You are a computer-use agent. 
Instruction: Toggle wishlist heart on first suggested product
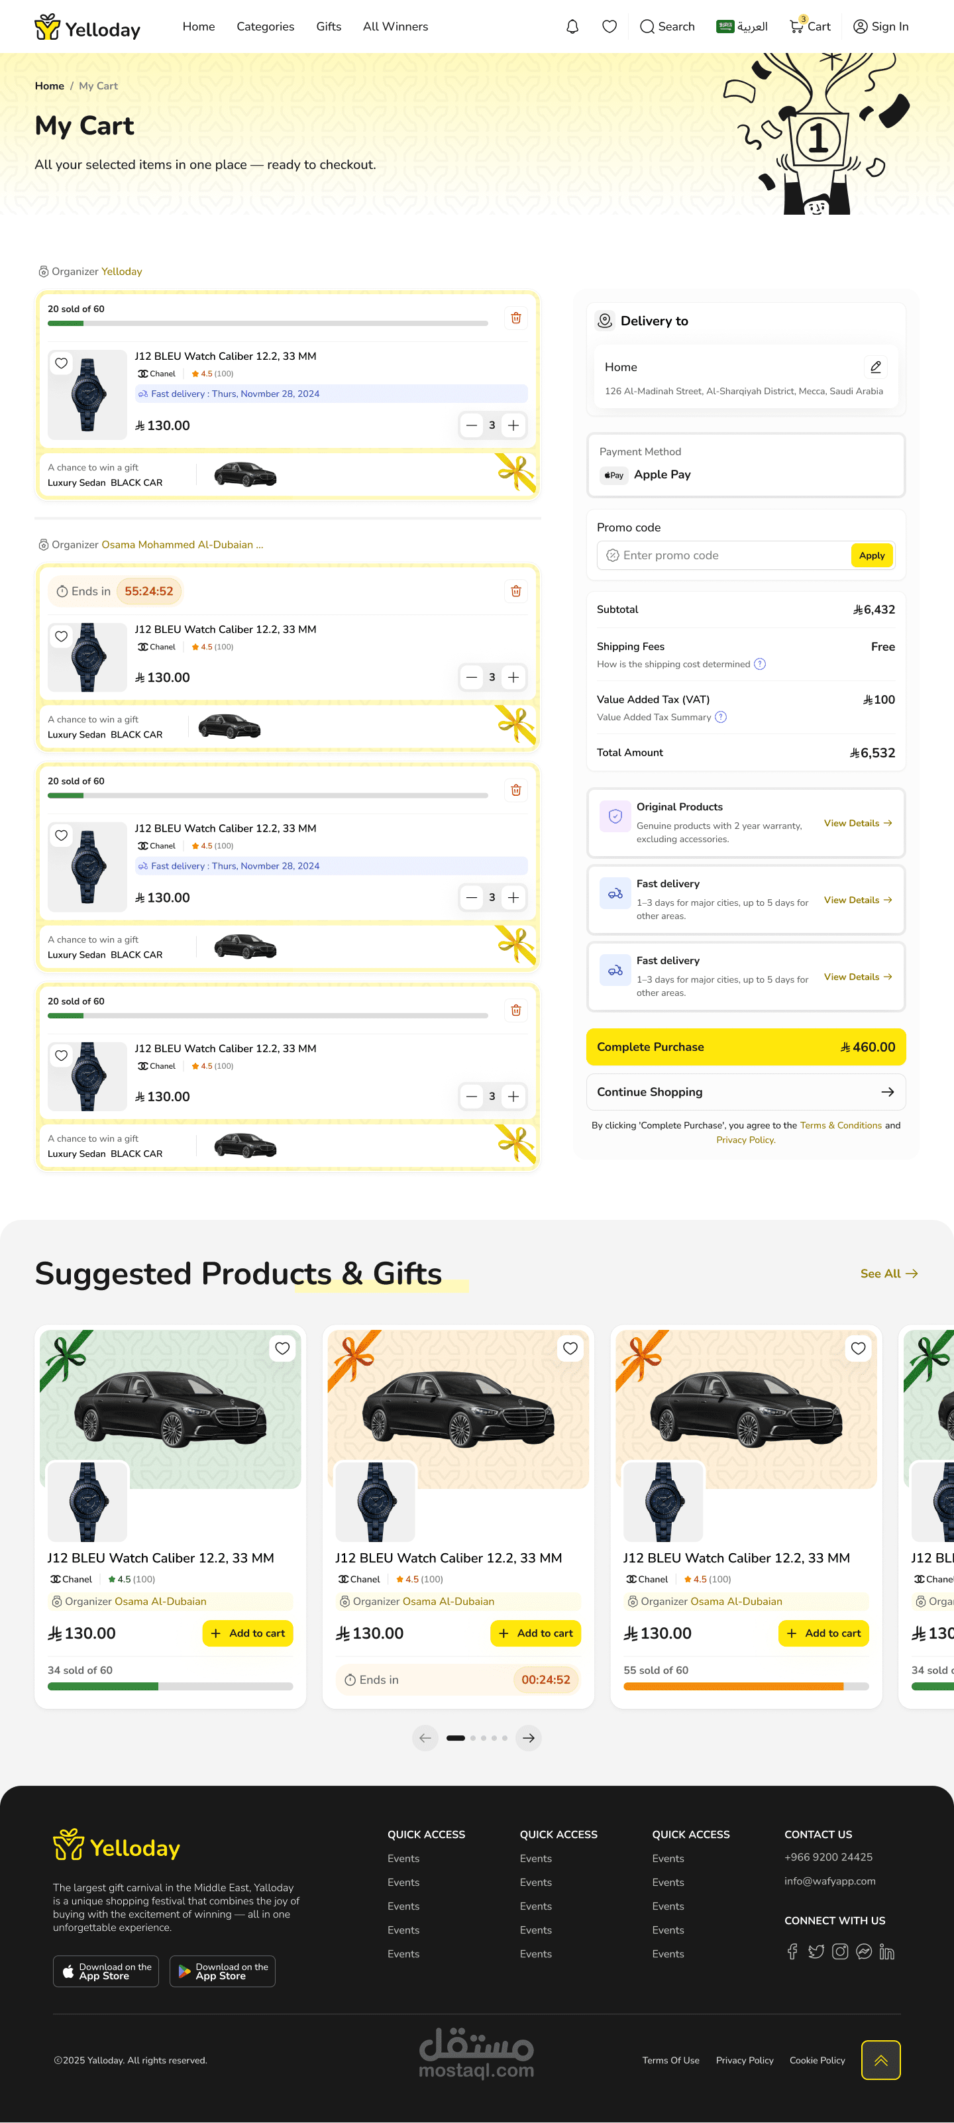click(x=283, y=1348)
